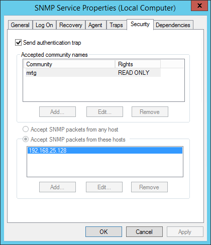Select the Agent tab
The image size is (211, 245).
point(95,25)
